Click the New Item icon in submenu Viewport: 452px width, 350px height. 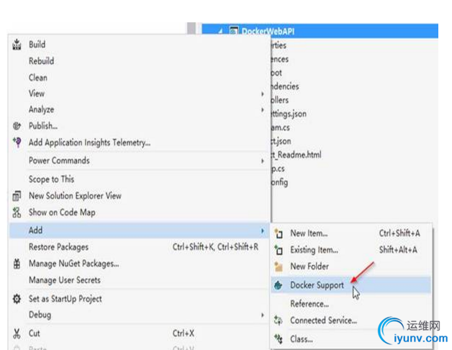pyautogui.click(x=279, y=233)
